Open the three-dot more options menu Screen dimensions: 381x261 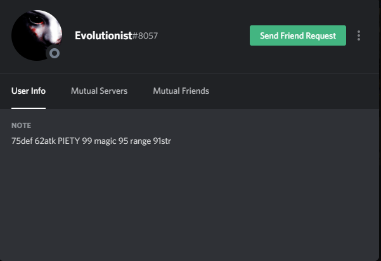359,35
